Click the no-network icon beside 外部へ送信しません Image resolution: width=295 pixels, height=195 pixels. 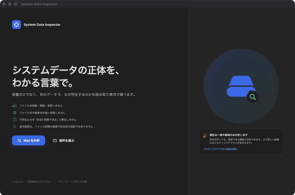(15, 113)
